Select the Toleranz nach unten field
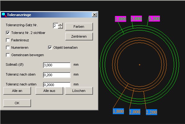Screen dimensions: 185x124 pyautogui.click(x=57, y=85)
